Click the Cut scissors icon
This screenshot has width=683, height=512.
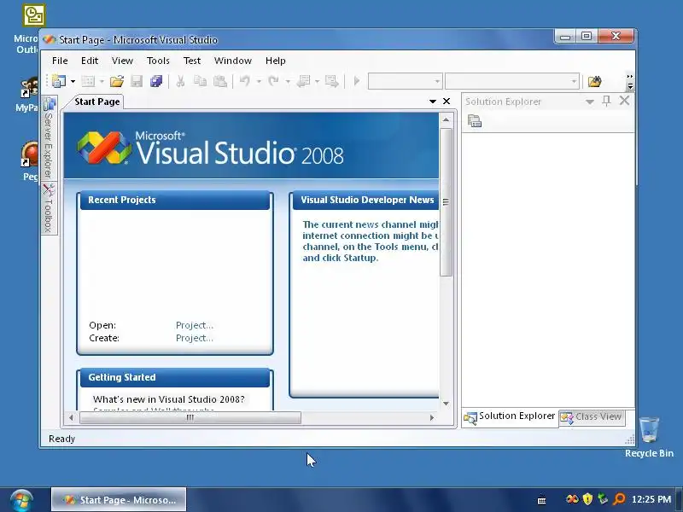click(180, 81)
